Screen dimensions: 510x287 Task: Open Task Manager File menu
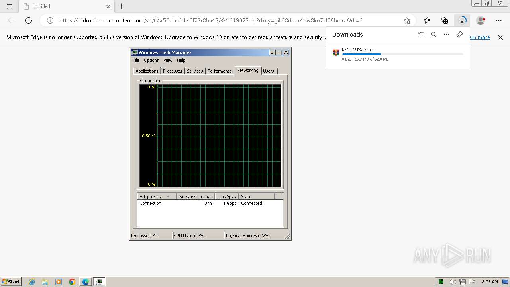click(x=136, y=60)
